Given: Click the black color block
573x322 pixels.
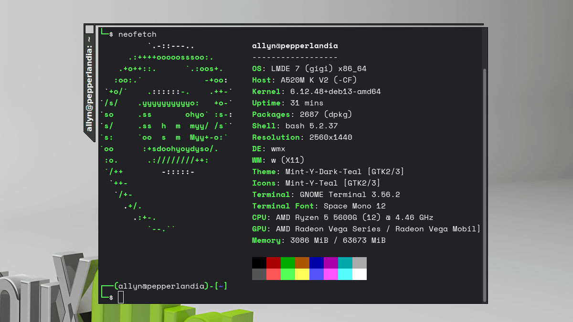Looking at the screenshot, I should 259,263.
